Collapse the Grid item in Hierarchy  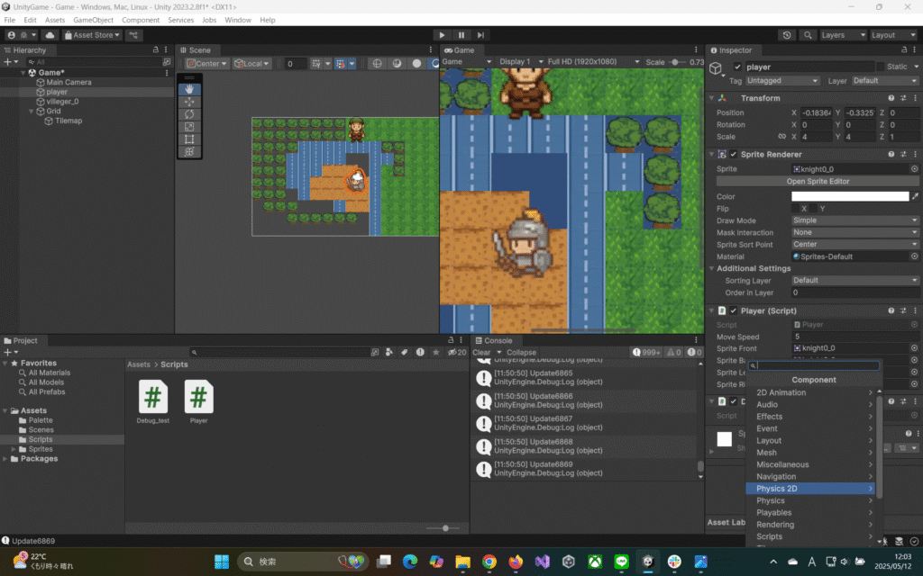[32, 112]
